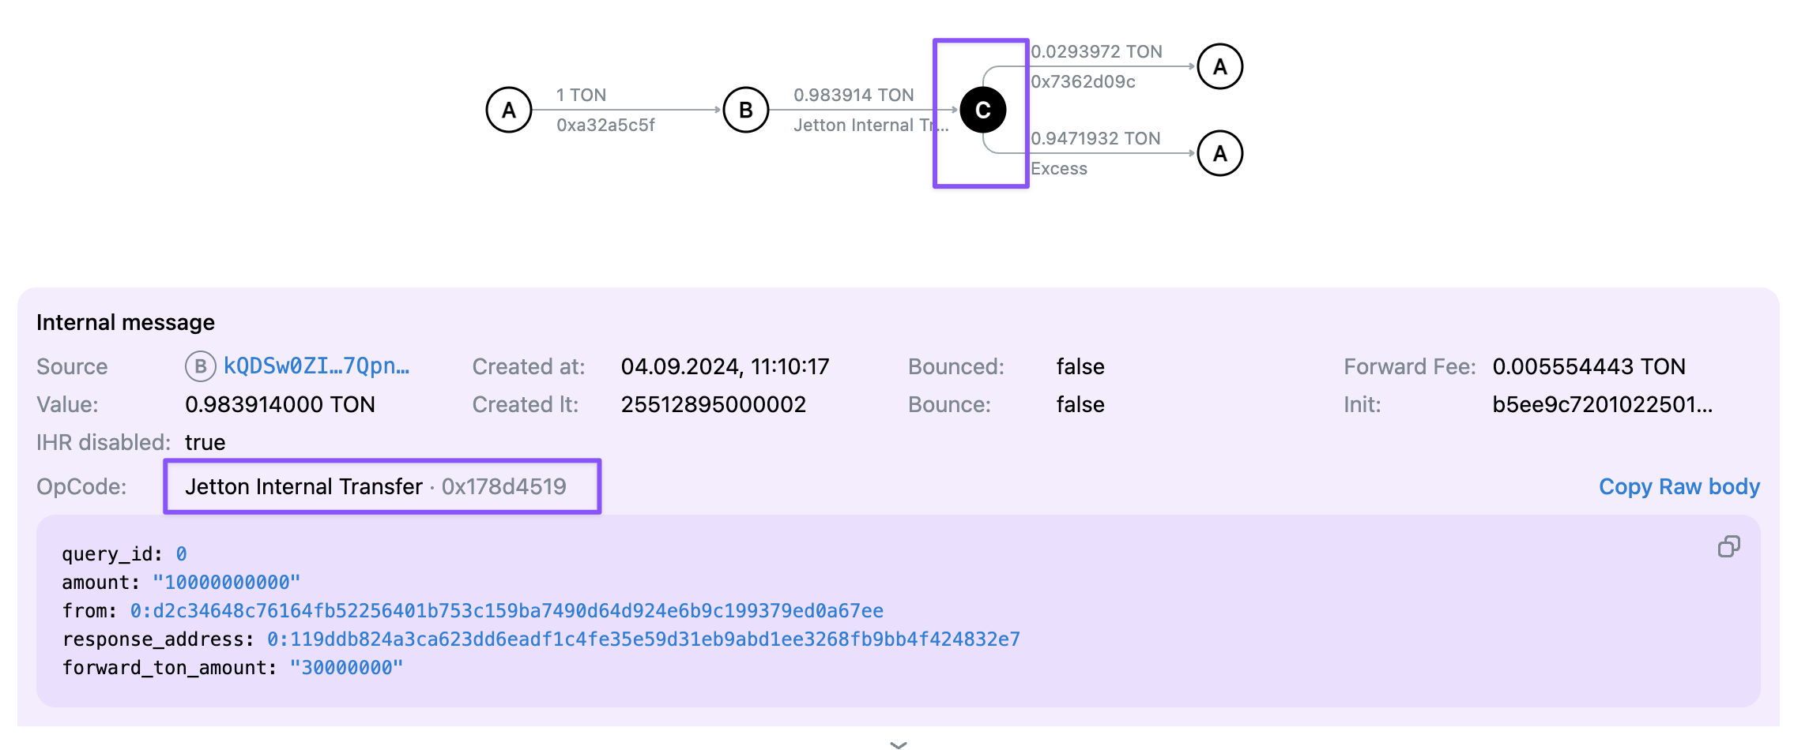
Task: Click the Copy Raw body link
Action: [1679, 486]
